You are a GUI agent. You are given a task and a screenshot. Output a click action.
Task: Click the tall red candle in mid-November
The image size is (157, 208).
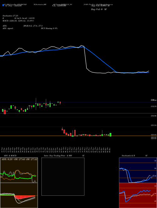tap(75, 133)
